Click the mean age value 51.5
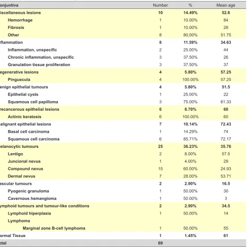This screenshot has width=247, height=247. coord(225,87)
